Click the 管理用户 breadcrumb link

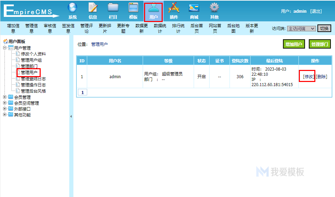(99, 44)
